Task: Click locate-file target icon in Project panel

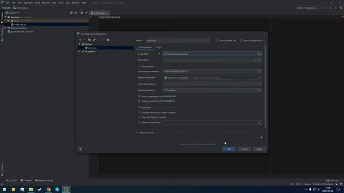Action: pos(71,13)
